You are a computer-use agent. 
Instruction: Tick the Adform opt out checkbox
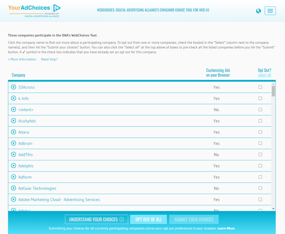point(260,177)
